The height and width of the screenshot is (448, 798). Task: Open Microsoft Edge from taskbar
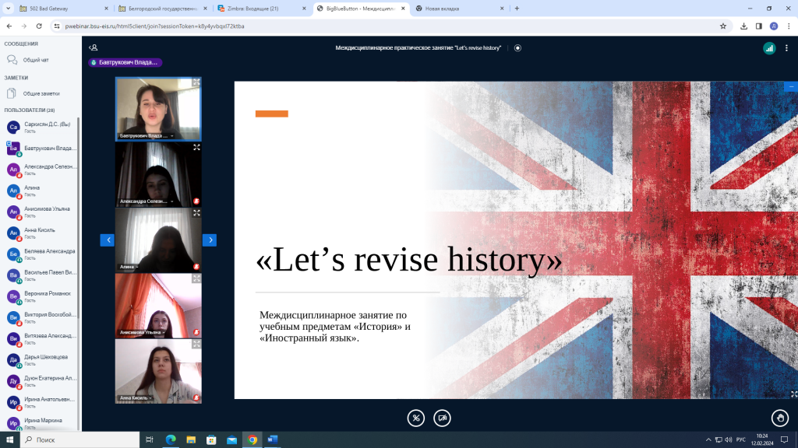(171, 440)
